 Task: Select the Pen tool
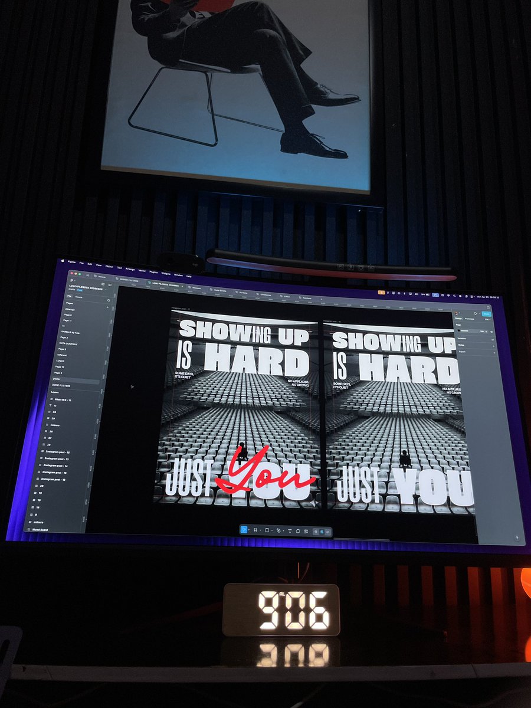pos(278,531)
